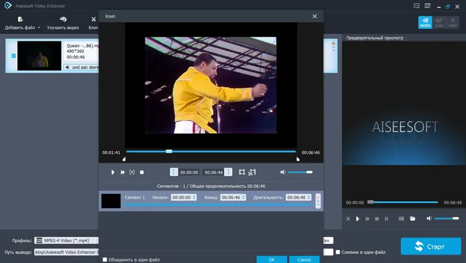Play video in the preview panel

pyautogui.click(x=358, y=219)
